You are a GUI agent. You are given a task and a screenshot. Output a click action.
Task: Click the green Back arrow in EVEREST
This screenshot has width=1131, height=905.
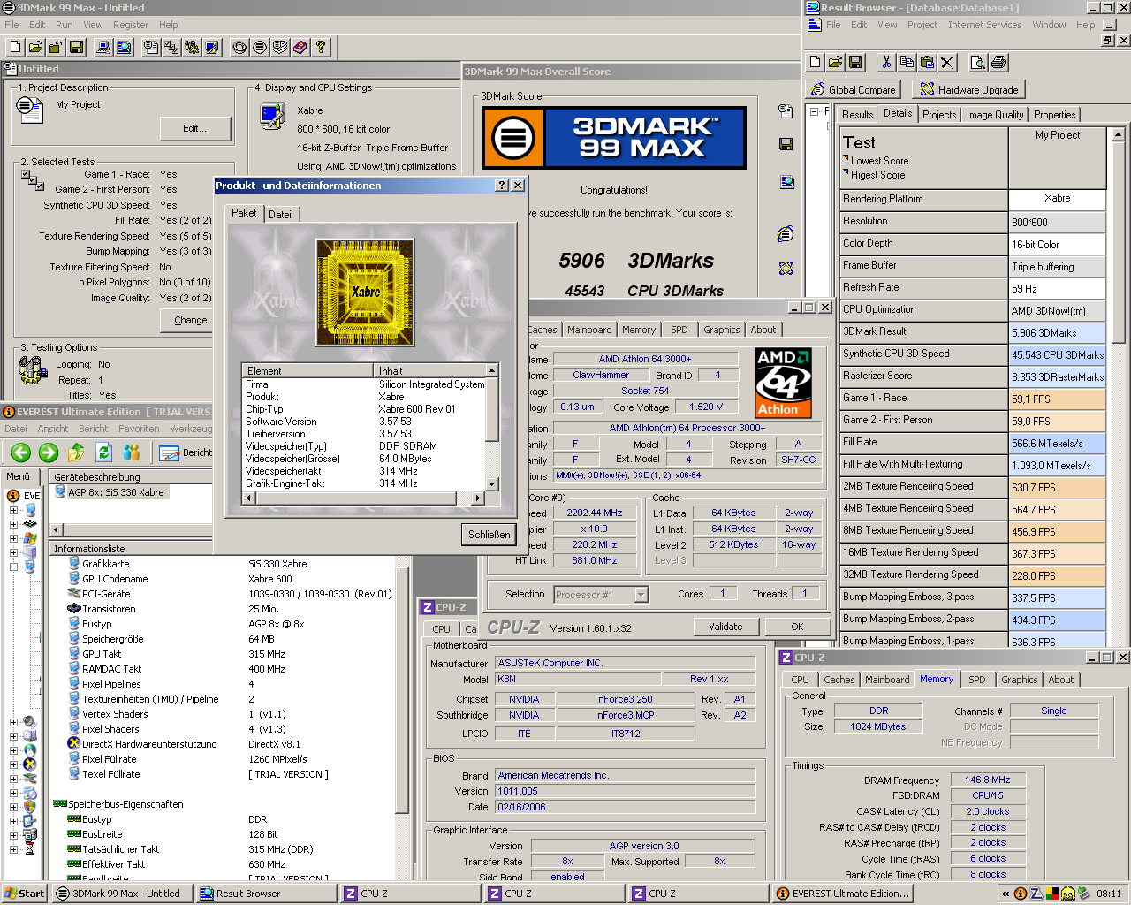21,452
